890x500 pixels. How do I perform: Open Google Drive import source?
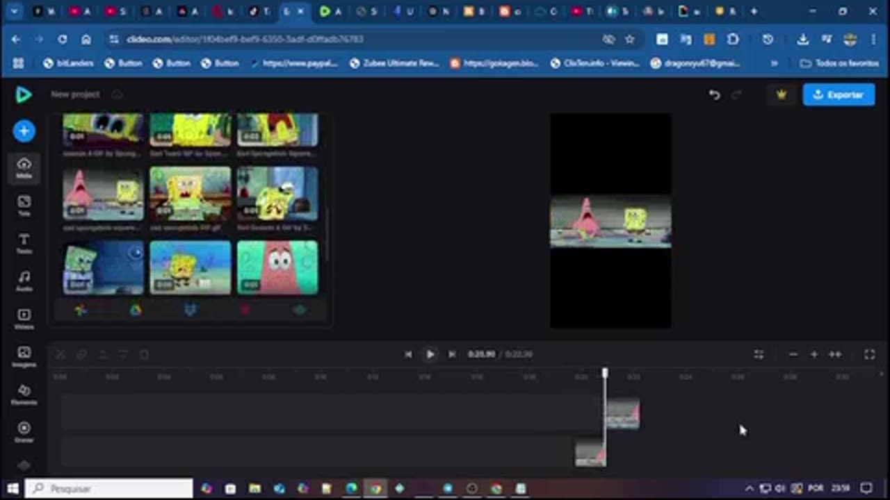tap(136, 310)
